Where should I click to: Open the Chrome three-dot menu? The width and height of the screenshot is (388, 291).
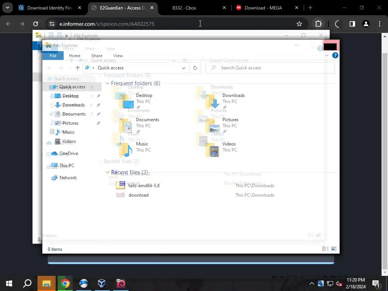pos(380,24)
